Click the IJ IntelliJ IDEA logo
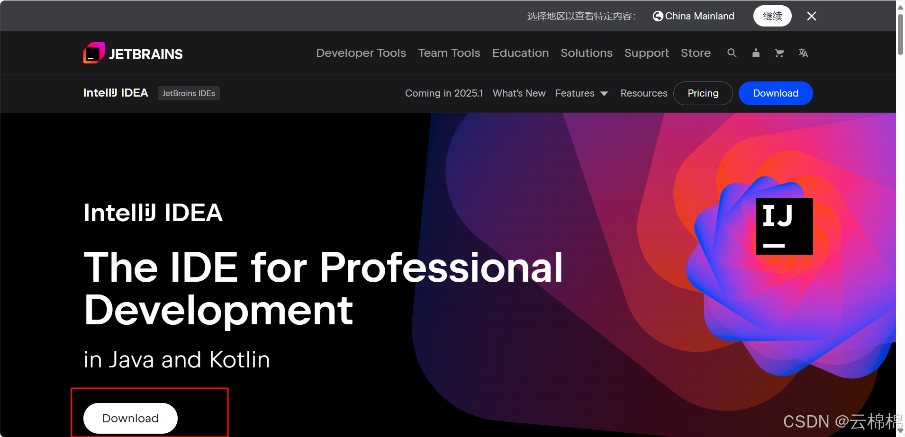The height and width of the screenshot is (437, 905). 784,226
